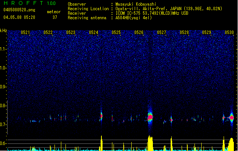Click observer name Masayuki Kobayashi
This screenshot has height=151, width=238.
[136, 4]
